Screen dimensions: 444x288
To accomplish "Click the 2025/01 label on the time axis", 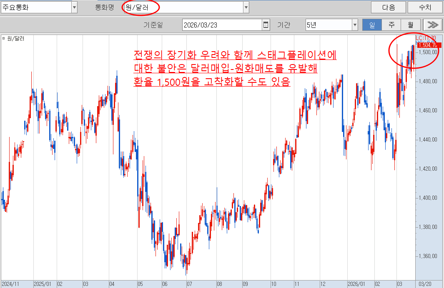I will pos(42,284).
